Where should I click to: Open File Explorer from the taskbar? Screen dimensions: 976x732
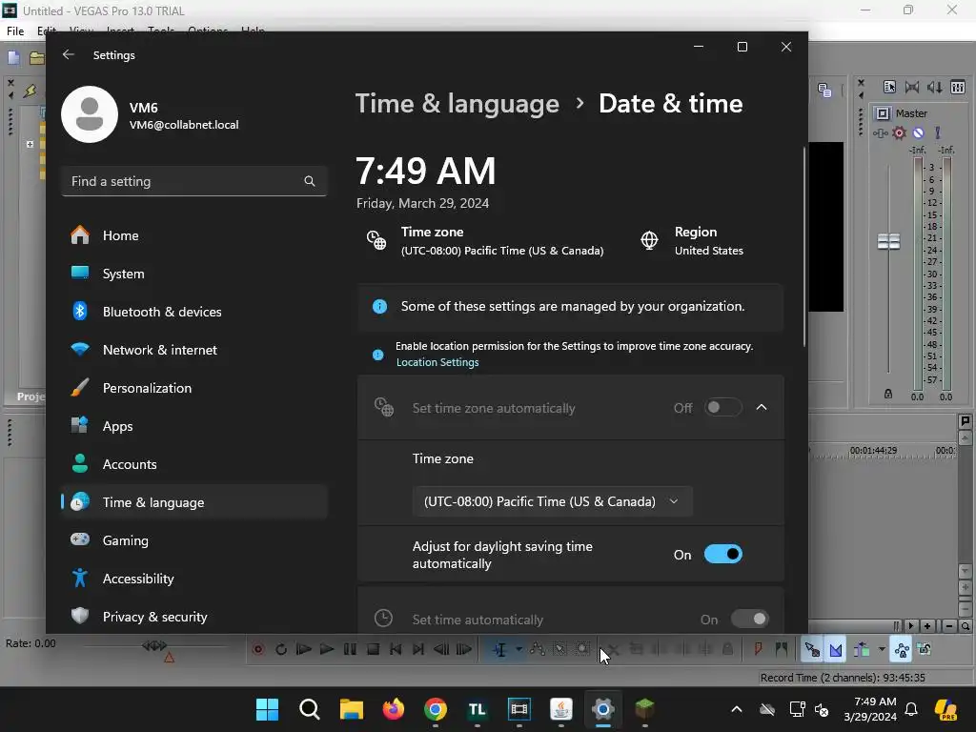point(351,709)
